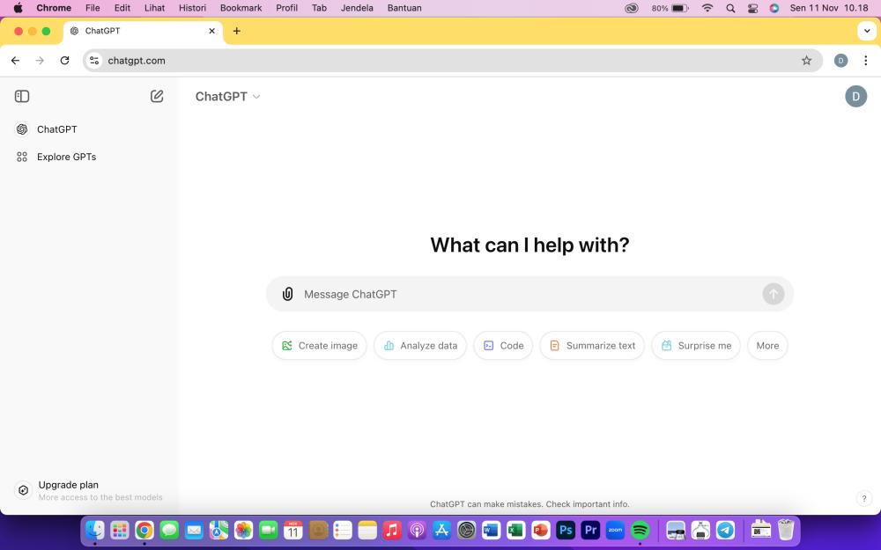Open the Creative Cloud menu bar icon
This screenshot has width=881, height=550.
pos(632,8)
